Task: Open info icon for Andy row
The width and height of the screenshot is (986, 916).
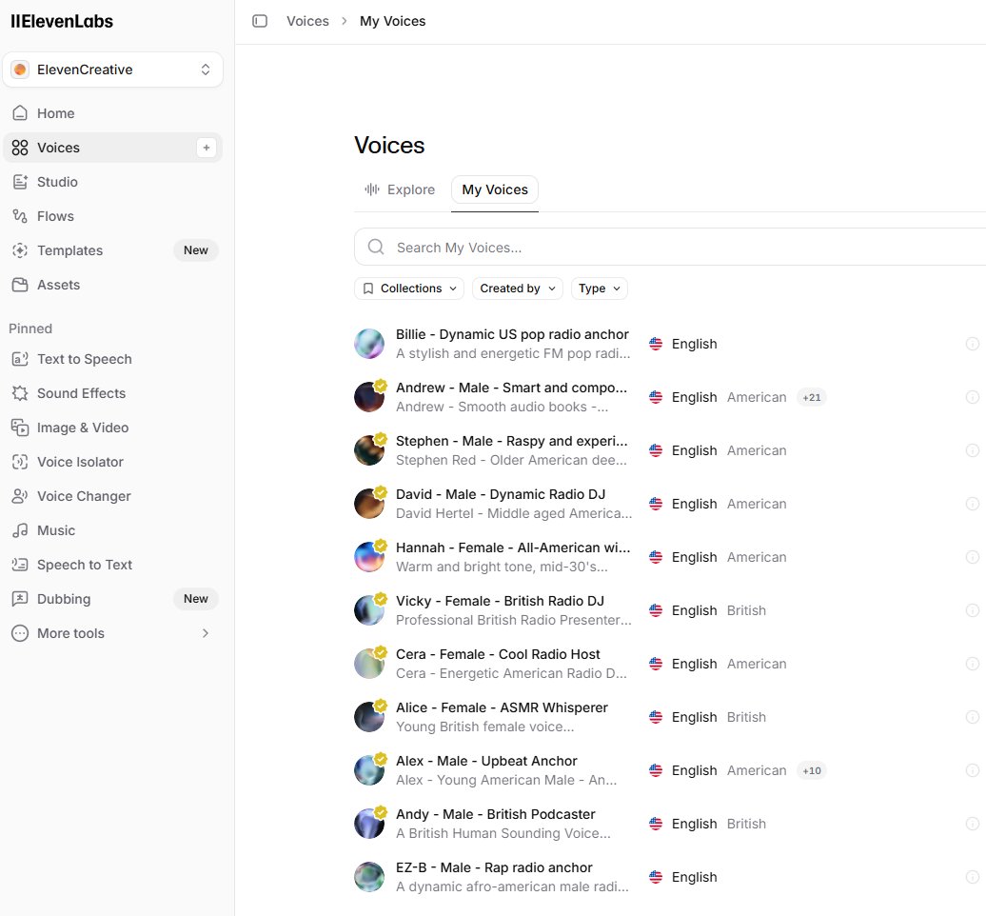Action: pyautogui.click(x=972, y=824)
